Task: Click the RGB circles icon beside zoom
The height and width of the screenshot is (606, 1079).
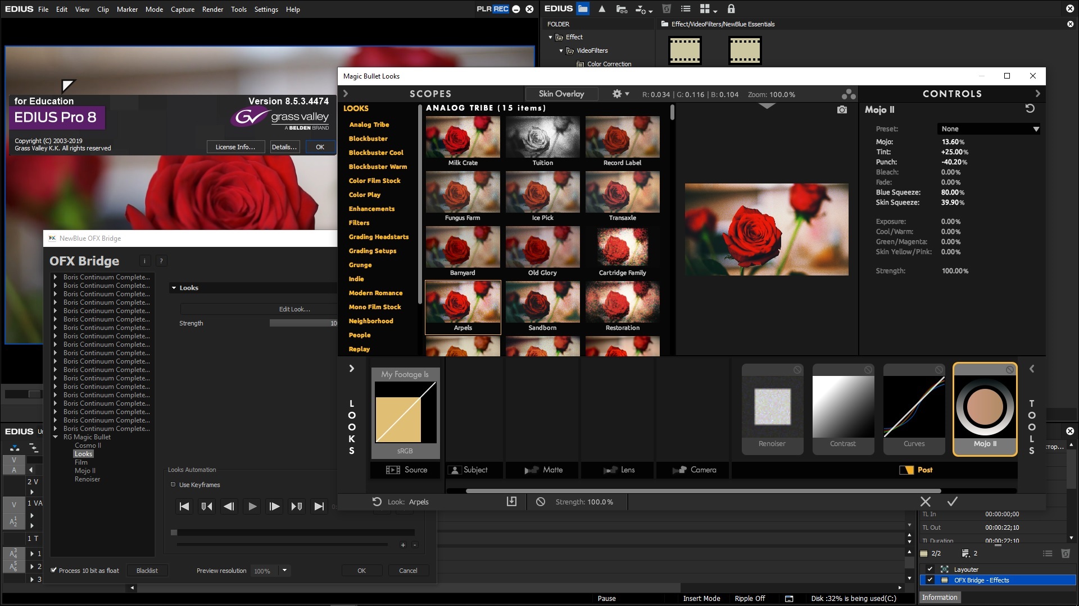Action: pos(849,94)
